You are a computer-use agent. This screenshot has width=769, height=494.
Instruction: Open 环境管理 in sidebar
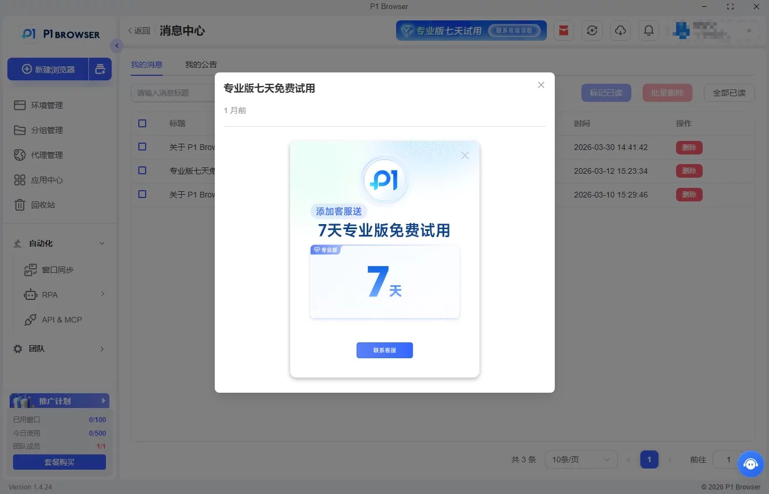click(x=60, y=105)
